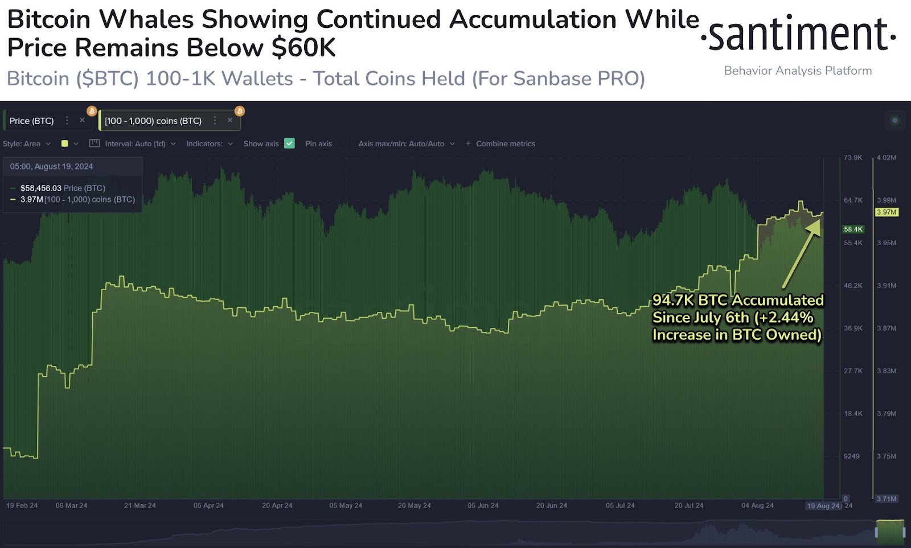The width and height of the screenshot is (911, 548).
Task: Expand the Style: Area dropdown
Action: (x=27, y=143)
